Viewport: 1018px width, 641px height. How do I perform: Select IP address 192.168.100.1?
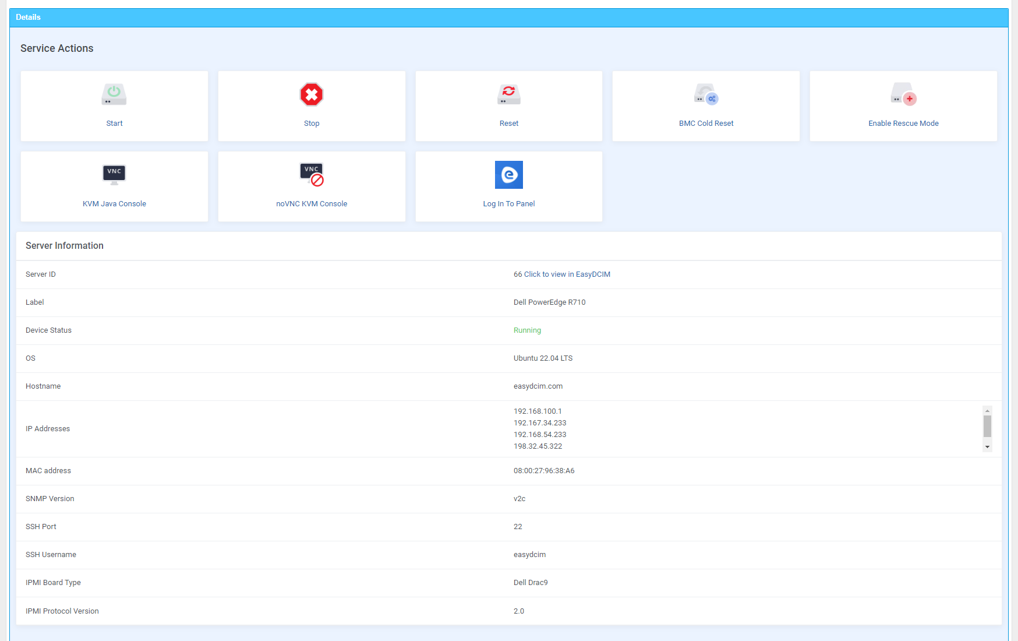pyautogui.click(x=537, y=411)
